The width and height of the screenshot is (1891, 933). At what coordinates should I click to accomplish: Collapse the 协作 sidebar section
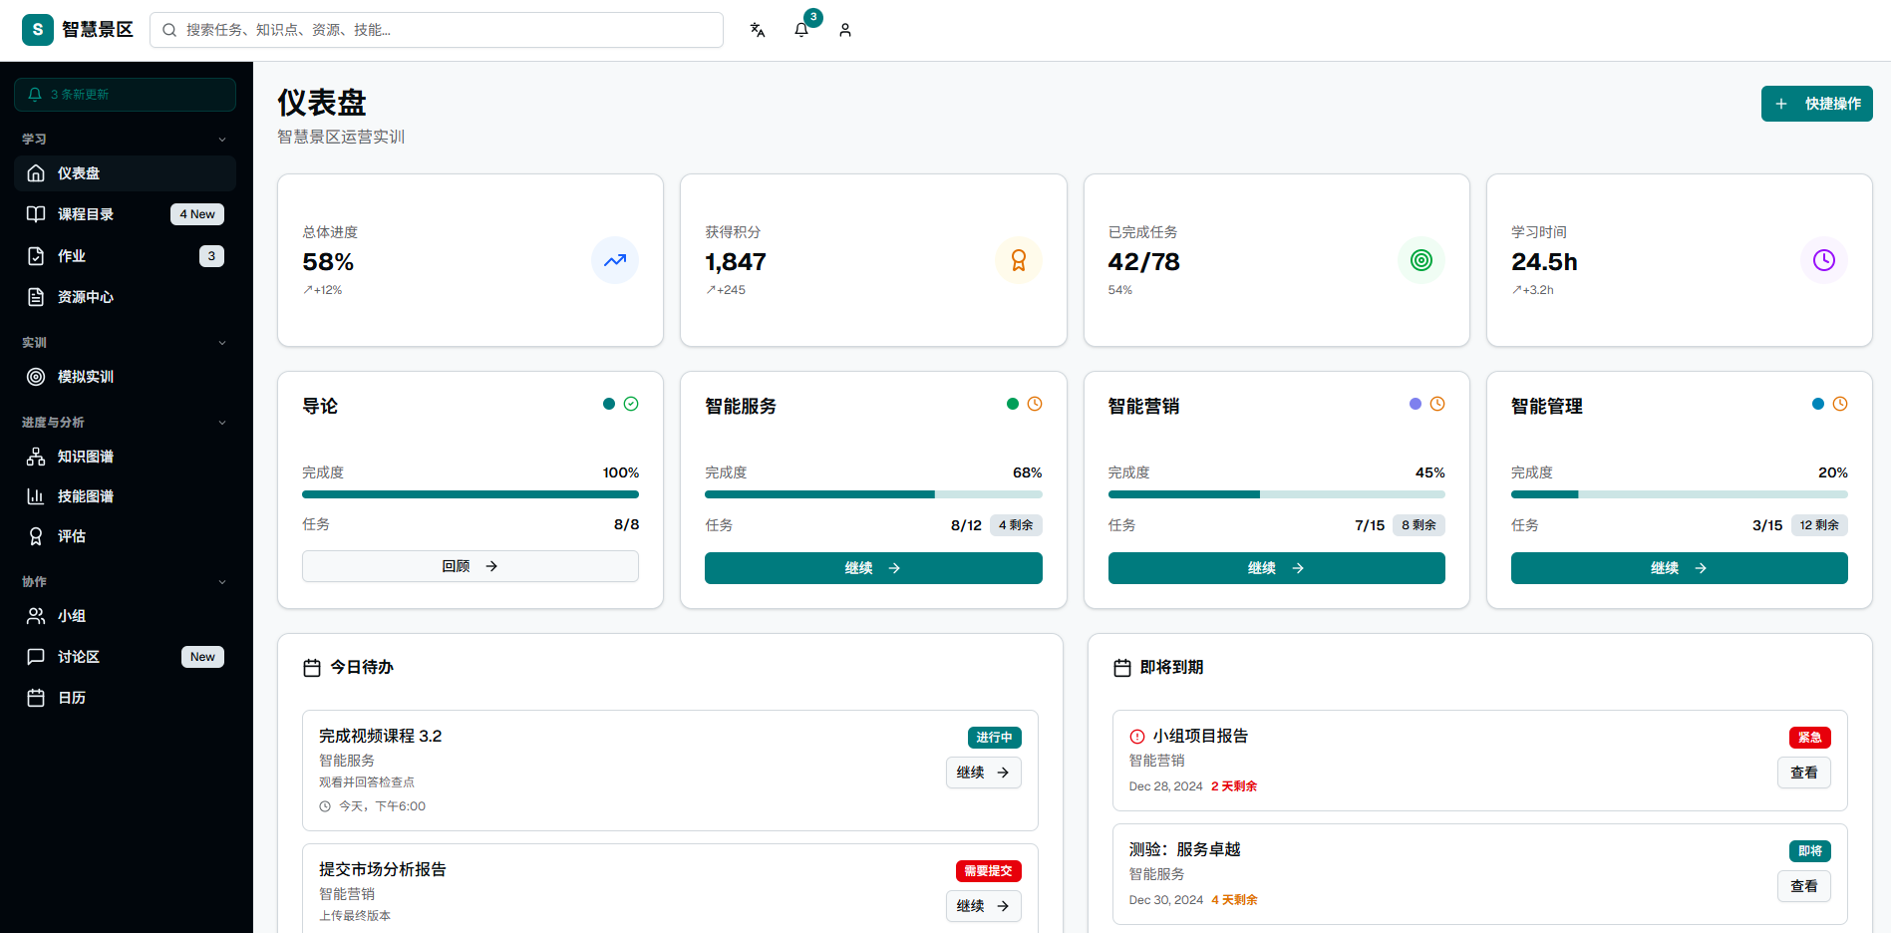click(x=222, y=582)
